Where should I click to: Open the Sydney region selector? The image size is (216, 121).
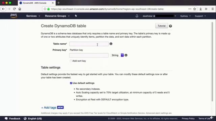tap(185, 16)
